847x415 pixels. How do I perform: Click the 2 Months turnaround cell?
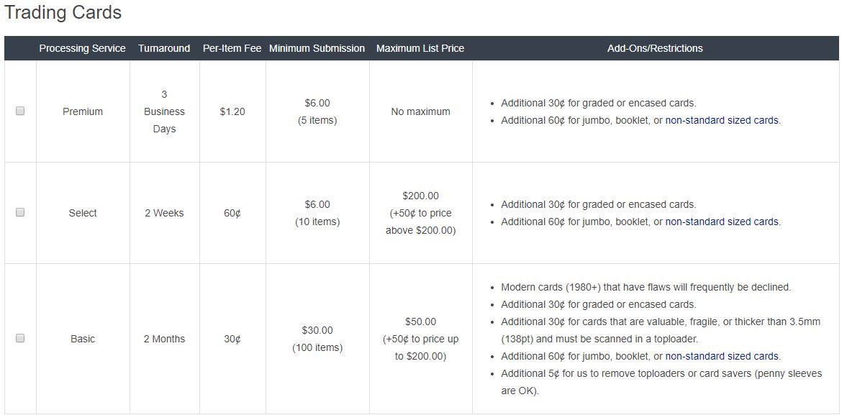(164, 339)
